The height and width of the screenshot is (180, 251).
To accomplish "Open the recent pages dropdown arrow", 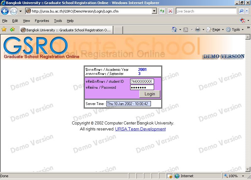I will 20,11.
